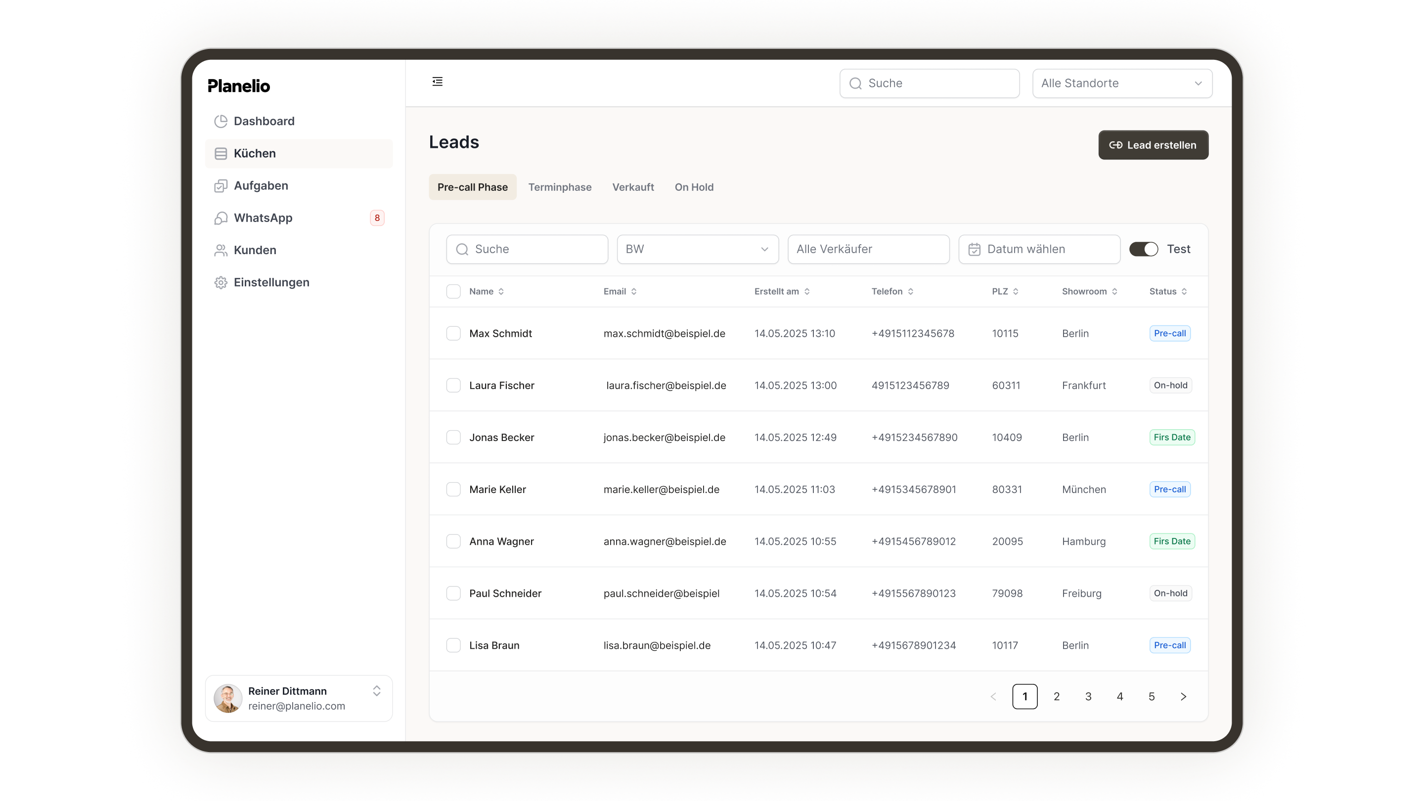The height and width of the screenshot is (801, 1424).
Task: Open WhatsApp chat icon in sidebar
Action: (221, 218)
